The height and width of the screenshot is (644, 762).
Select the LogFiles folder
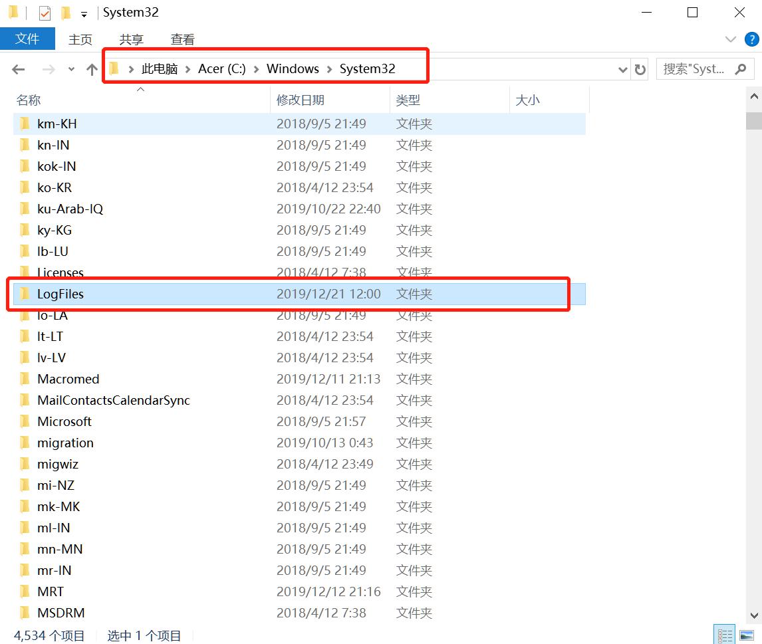point(299,294)
